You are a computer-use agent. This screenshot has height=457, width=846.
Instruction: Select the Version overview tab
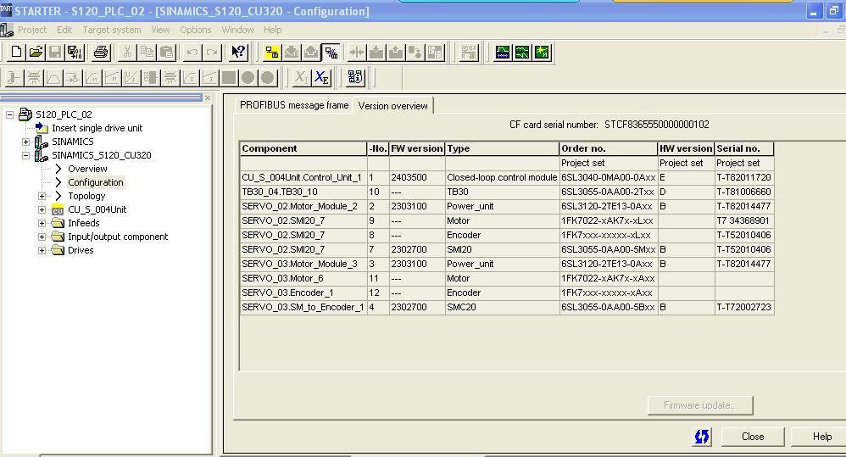(x=392, y=106)
